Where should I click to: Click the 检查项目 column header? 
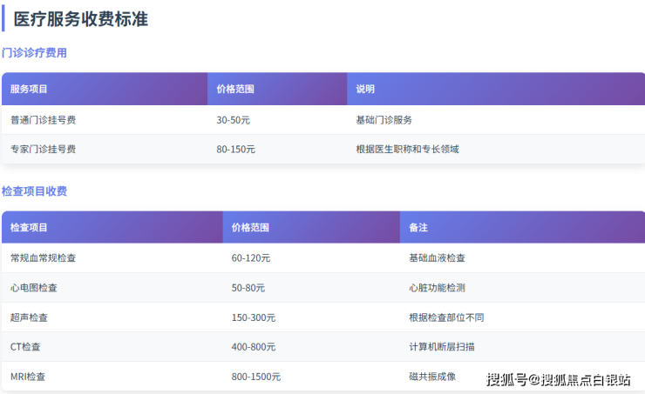[29, 228]
